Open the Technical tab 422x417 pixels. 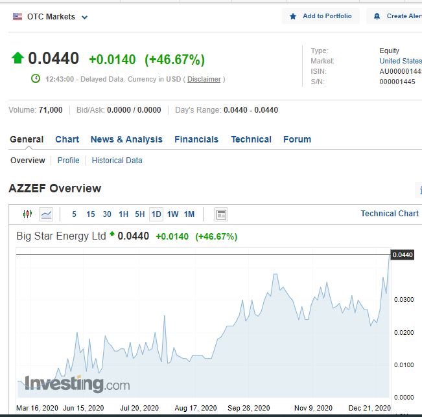[x=251, y=139]
